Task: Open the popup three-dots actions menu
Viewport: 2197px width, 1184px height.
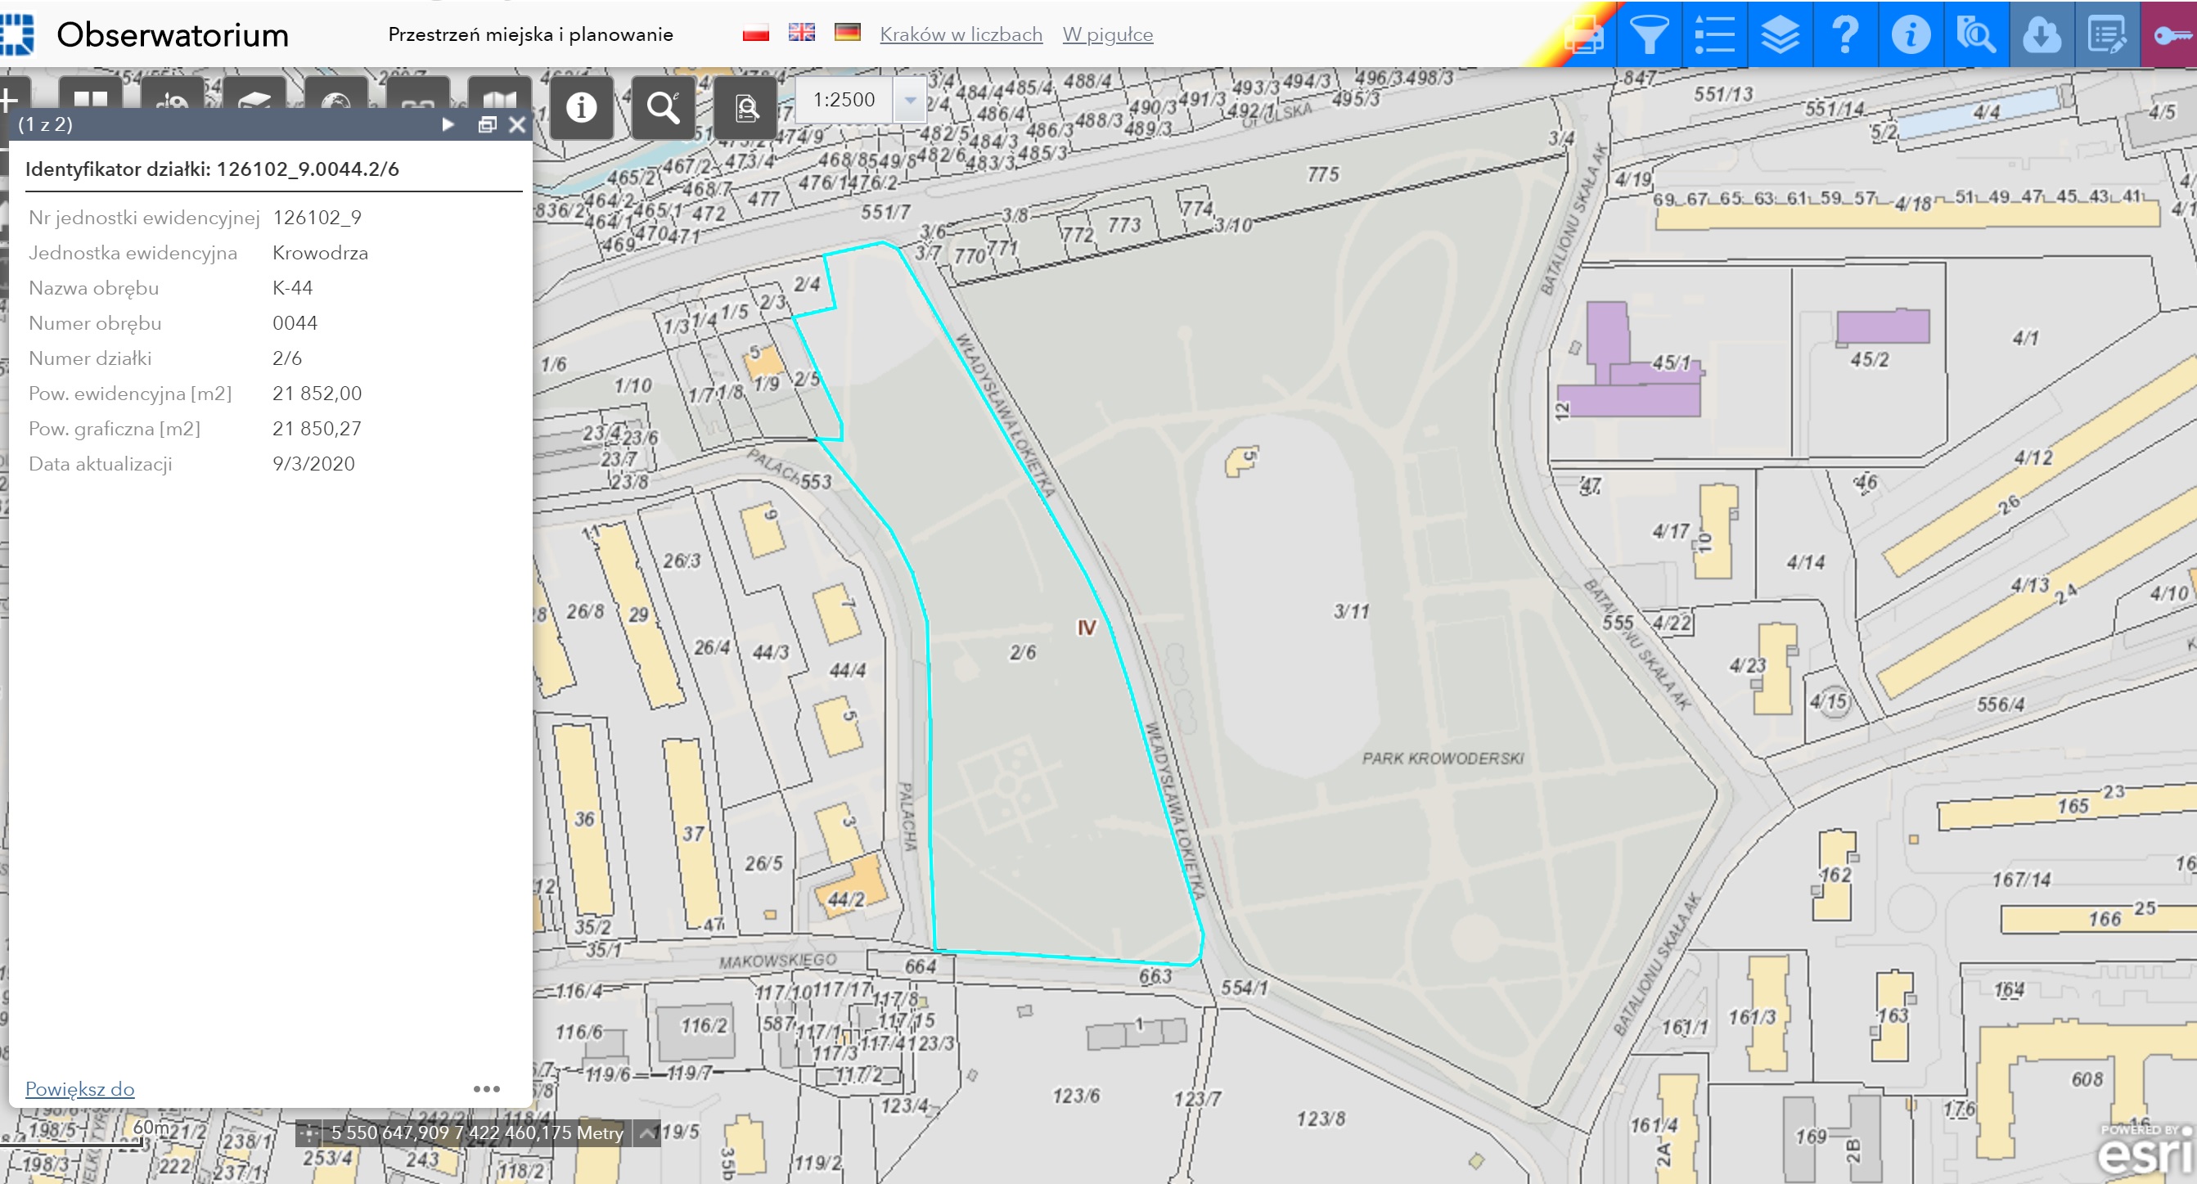Action: [x=487, y=1088]
